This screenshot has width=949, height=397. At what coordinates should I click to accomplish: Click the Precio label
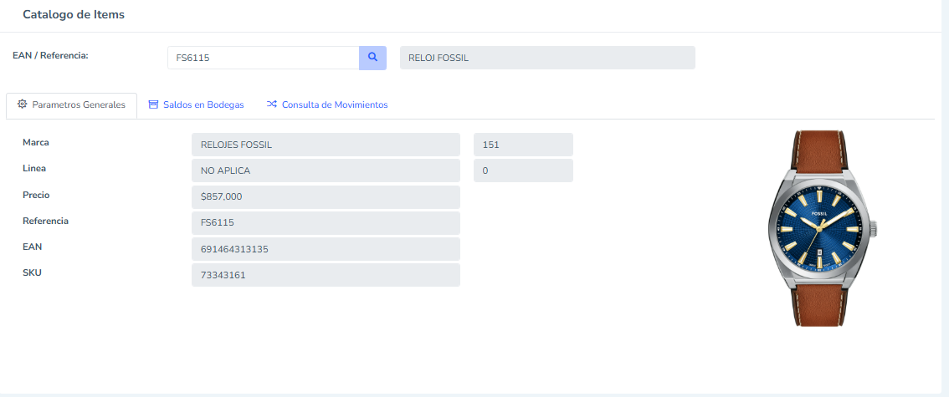pos(36,195)
